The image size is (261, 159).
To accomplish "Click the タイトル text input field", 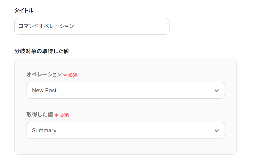I will pyautogui.click(x=92, y=26).
